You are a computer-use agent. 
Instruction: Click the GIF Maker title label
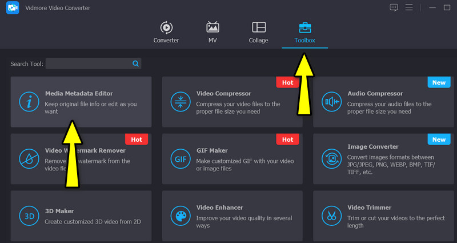212,150
